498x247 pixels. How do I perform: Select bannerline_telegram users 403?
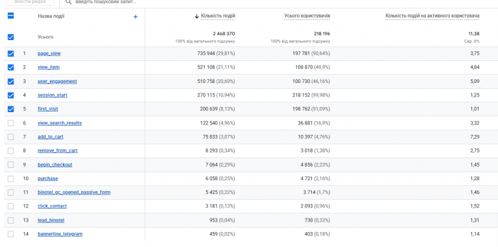click(x=309, y=234)
